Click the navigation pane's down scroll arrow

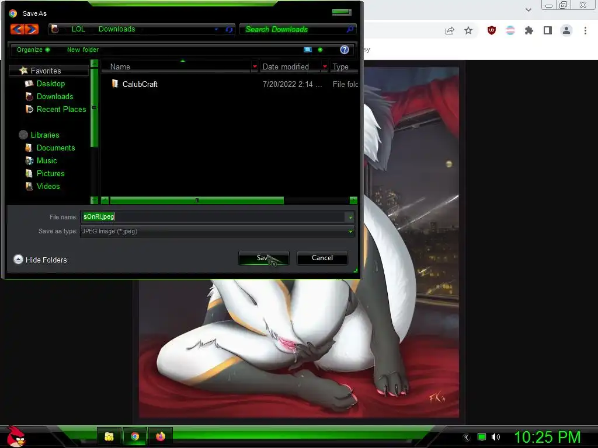[94, 201]
